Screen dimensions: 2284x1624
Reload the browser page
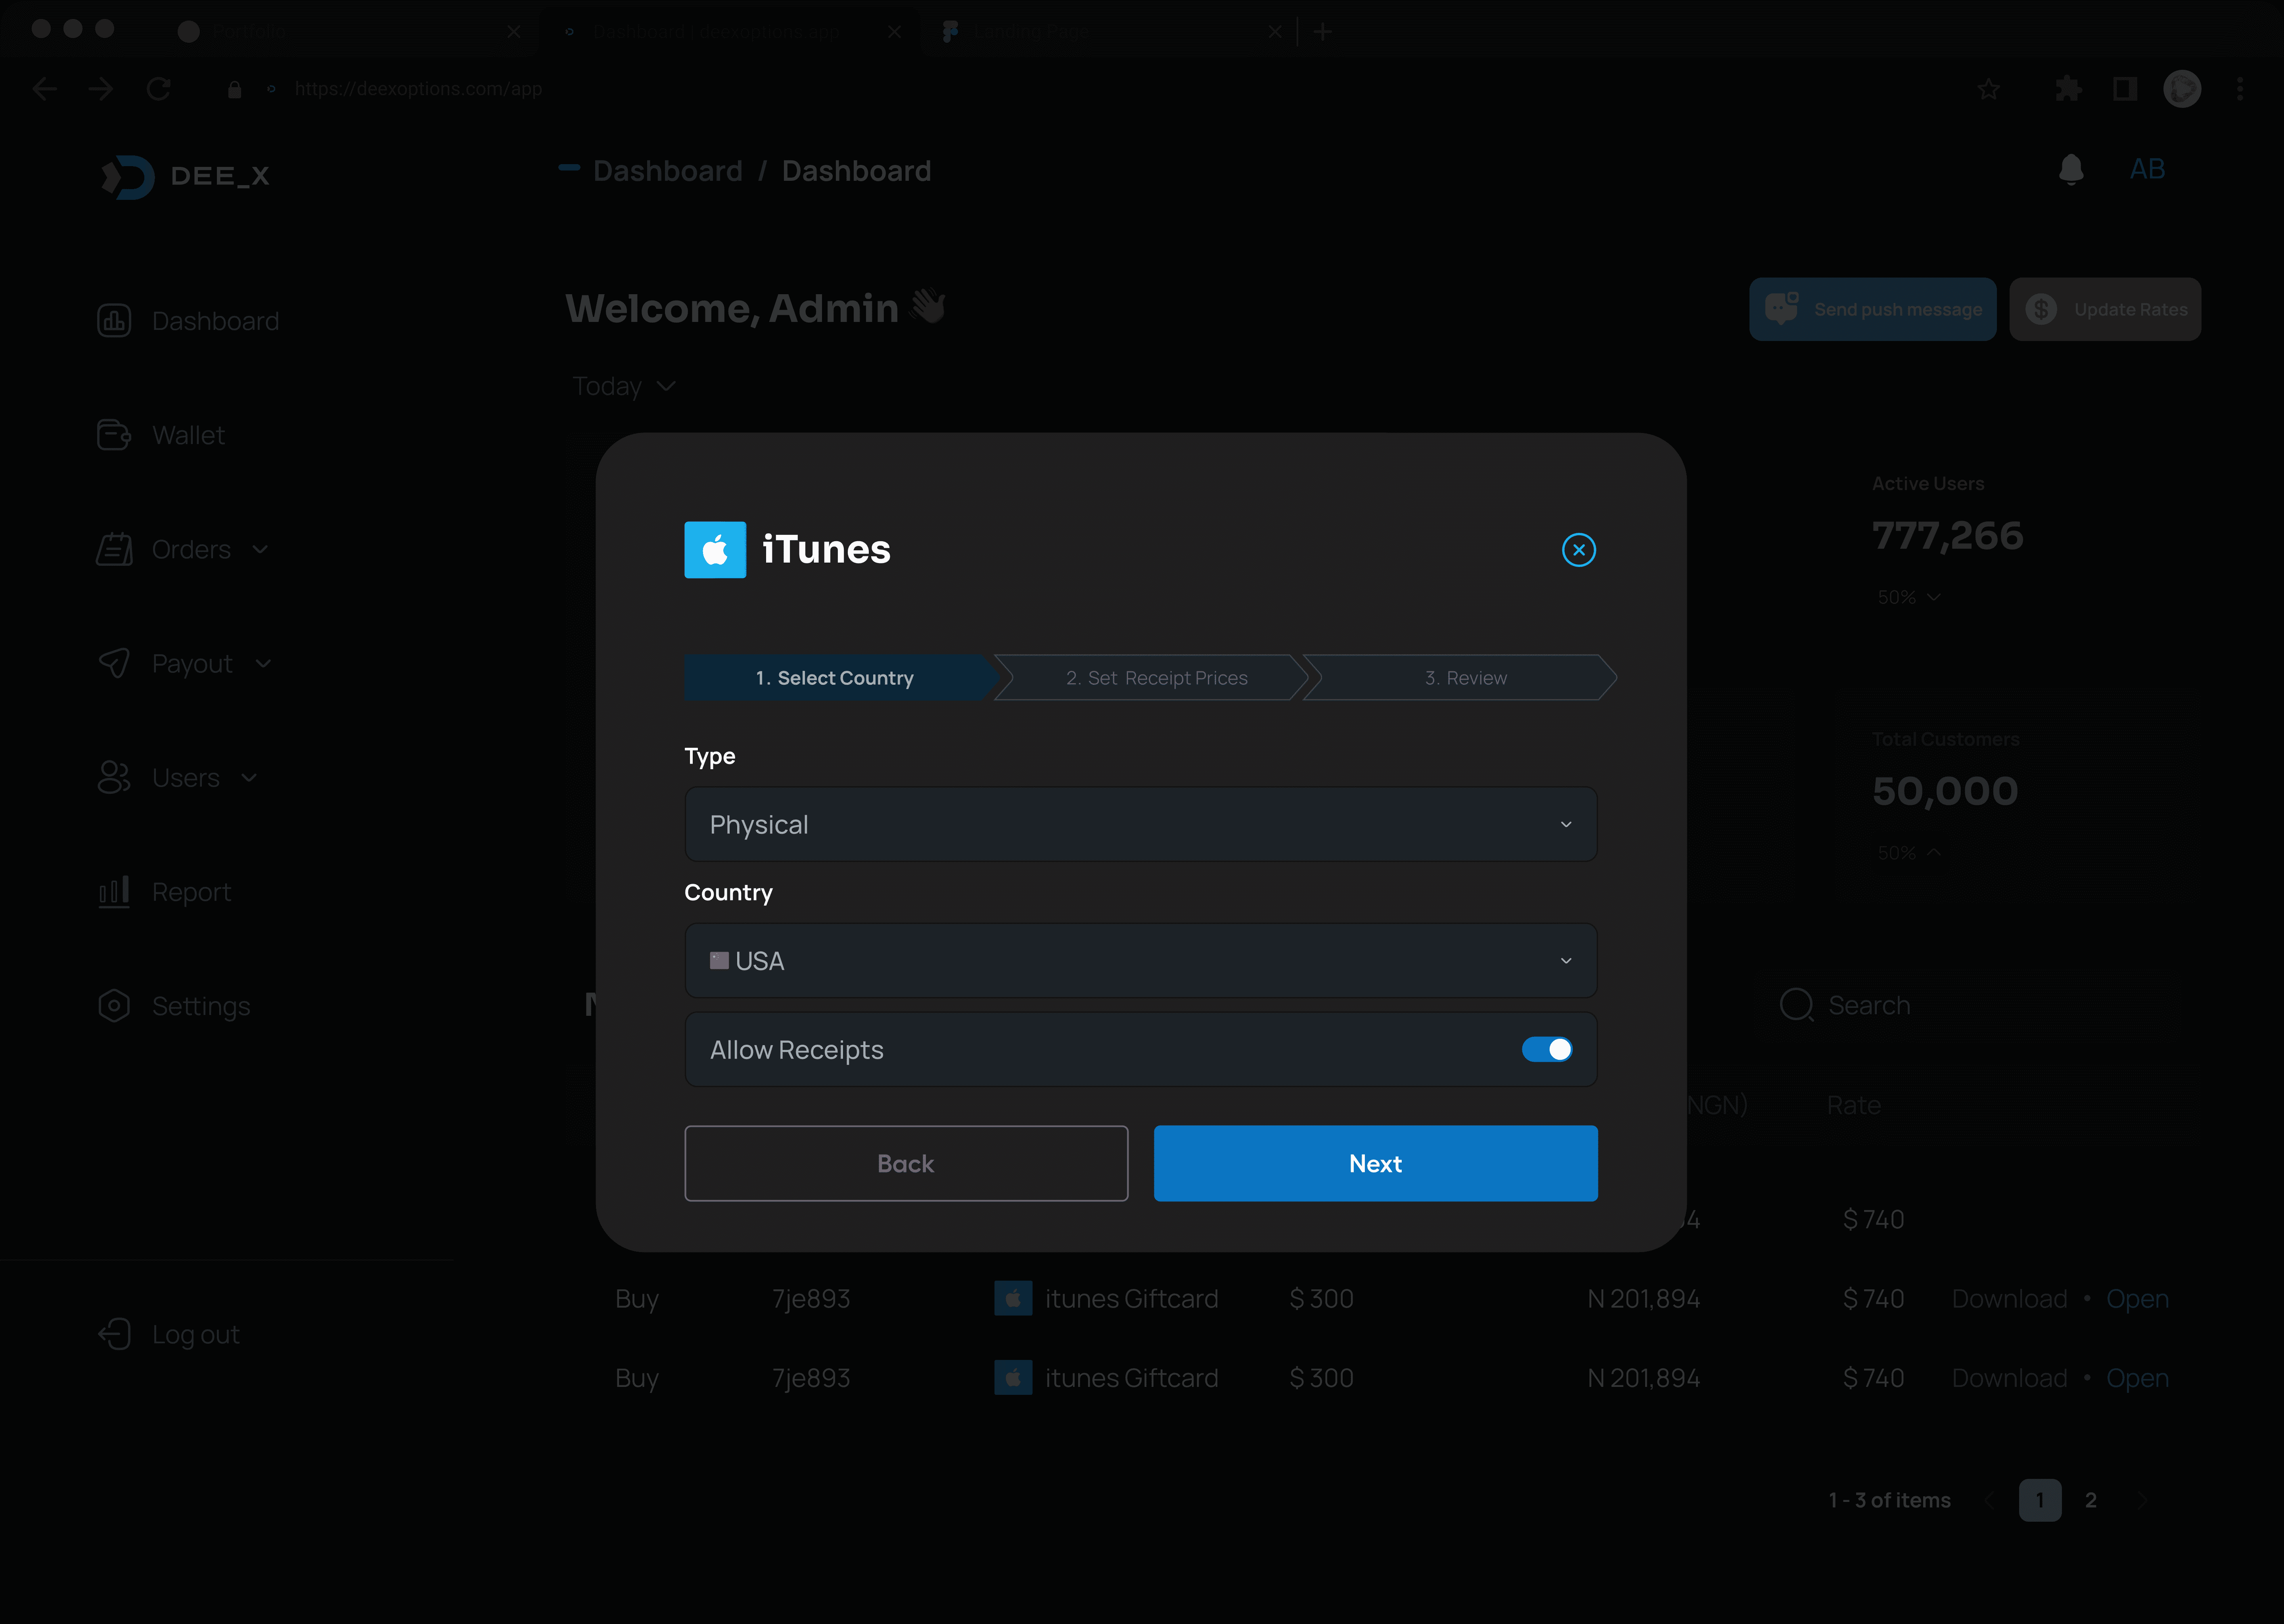pyautogui.click(x=159, y=89)
